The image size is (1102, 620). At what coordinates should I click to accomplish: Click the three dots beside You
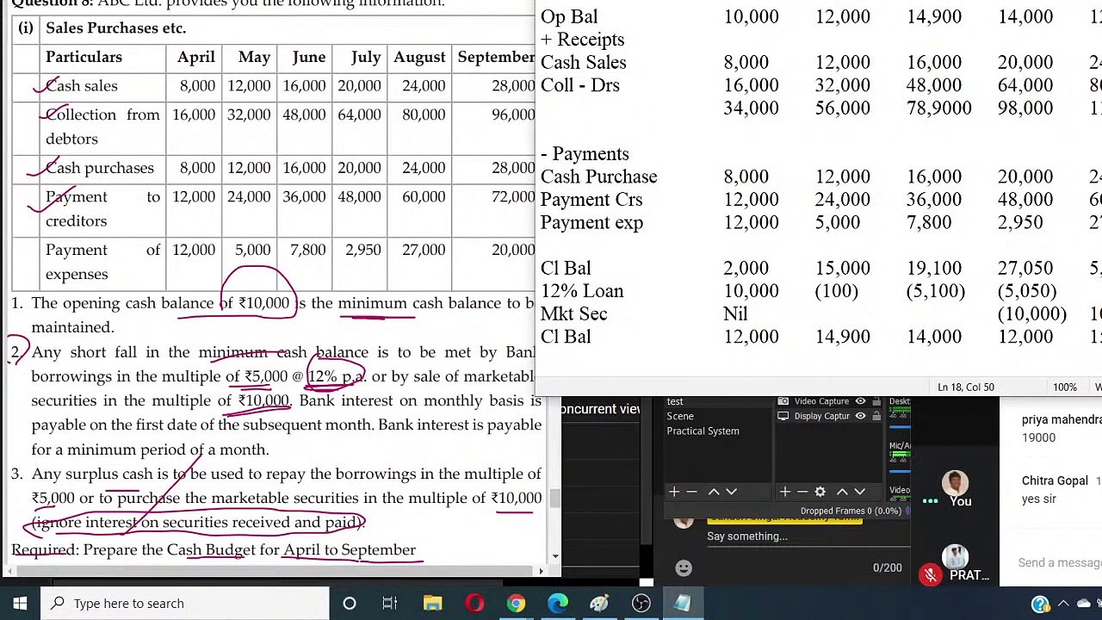click(931, 501)
